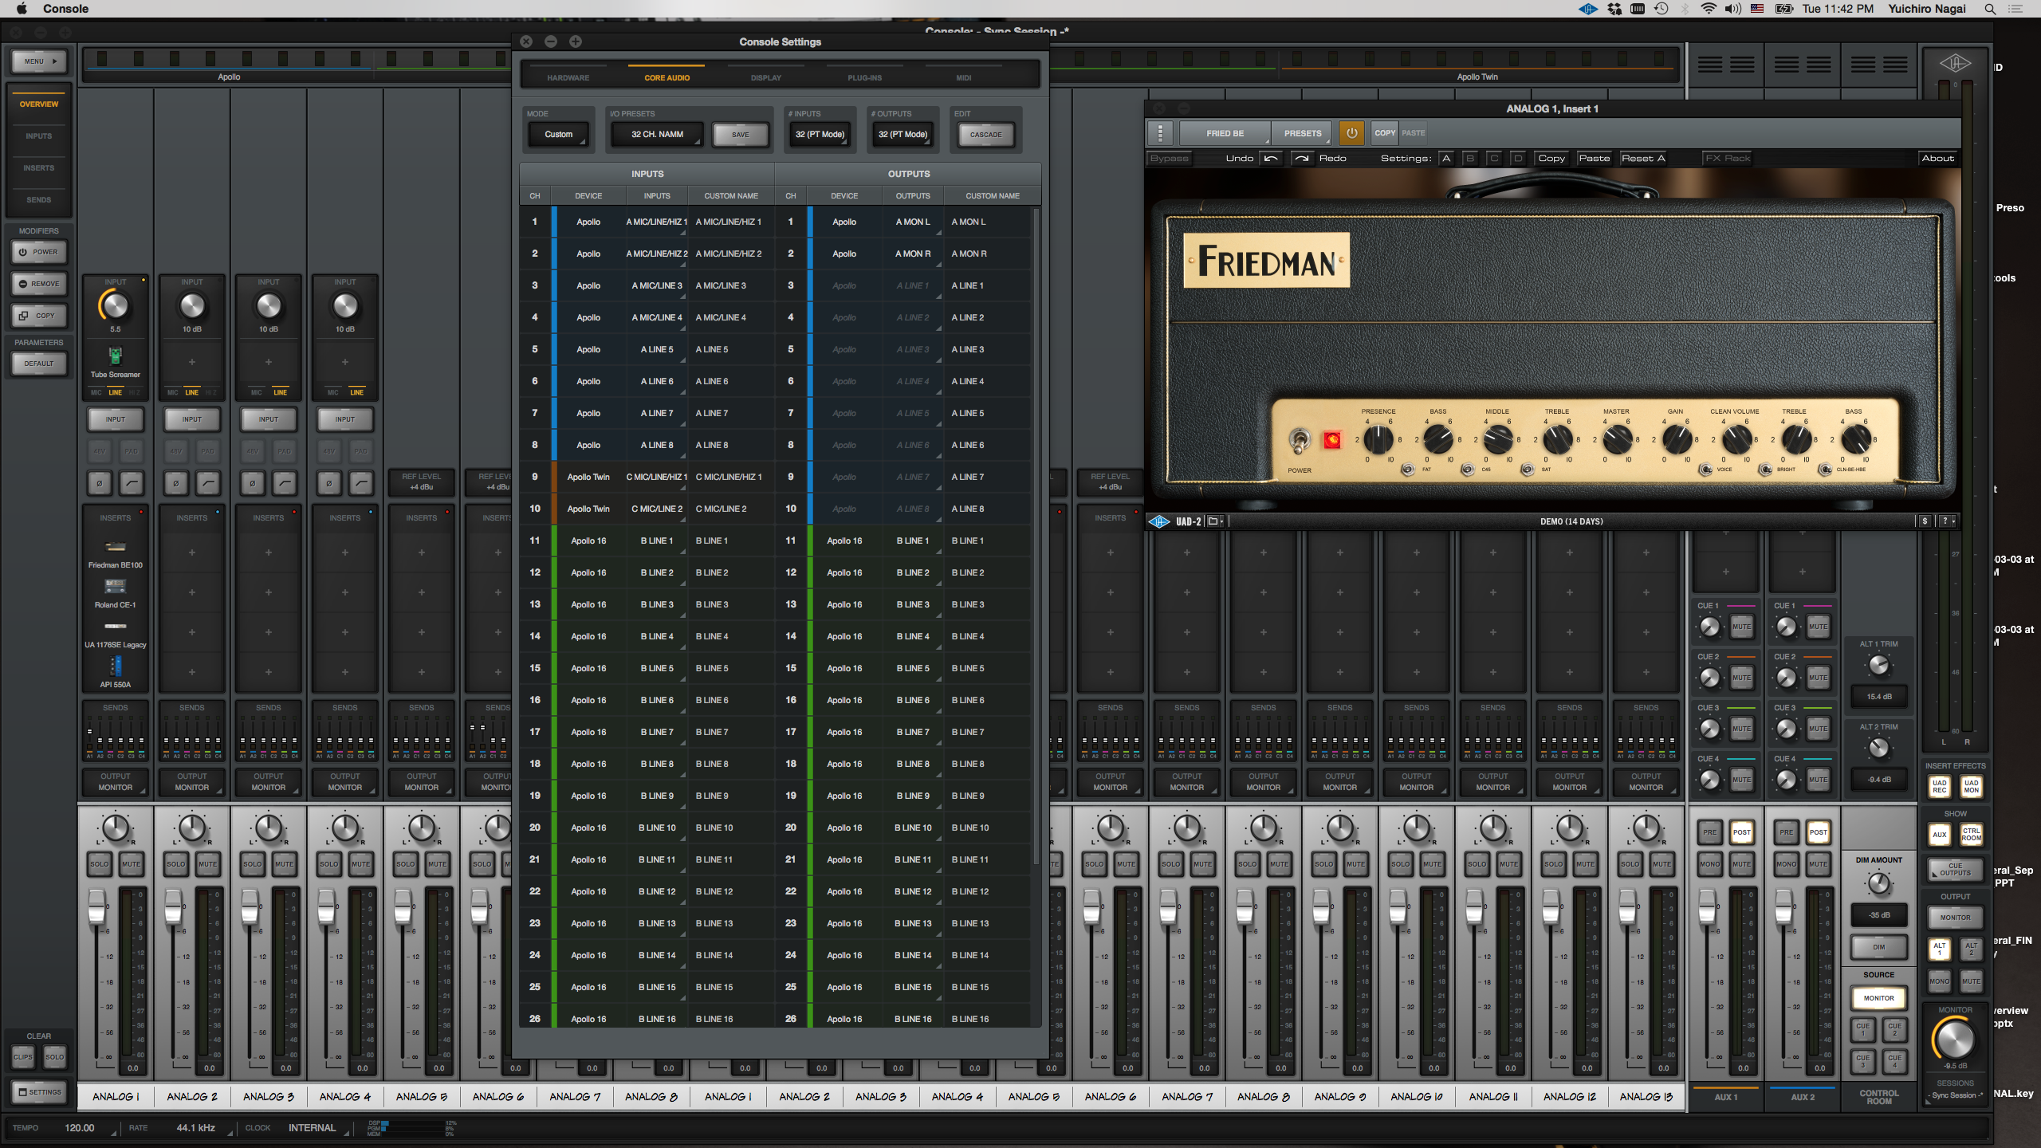
Task: Click the Redo arrow in plug-in toolbar
Action: pos(1301,158)
